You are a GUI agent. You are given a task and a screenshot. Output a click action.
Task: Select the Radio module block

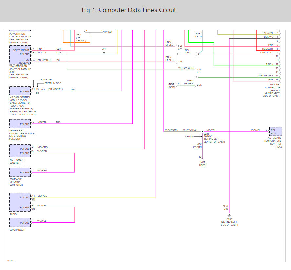click(x=20, y=202)
